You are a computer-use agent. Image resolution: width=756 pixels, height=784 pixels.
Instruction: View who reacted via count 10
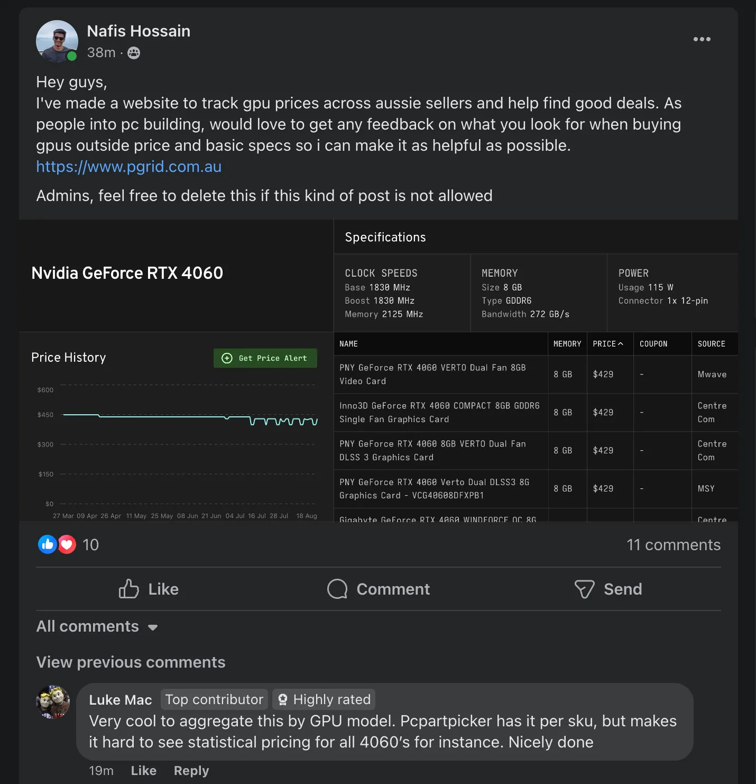90,545
